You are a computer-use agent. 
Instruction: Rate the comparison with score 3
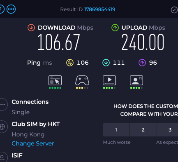tap(168, 129)
